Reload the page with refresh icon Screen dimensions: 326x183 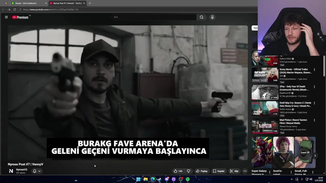pos(15,9)
